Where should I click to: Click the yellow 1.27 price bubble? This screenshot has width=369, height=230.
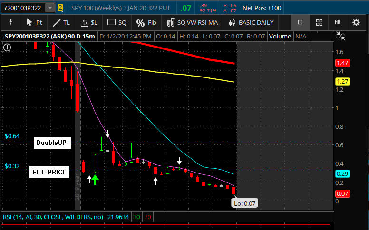pyautogui.click(x=342, y=82)
